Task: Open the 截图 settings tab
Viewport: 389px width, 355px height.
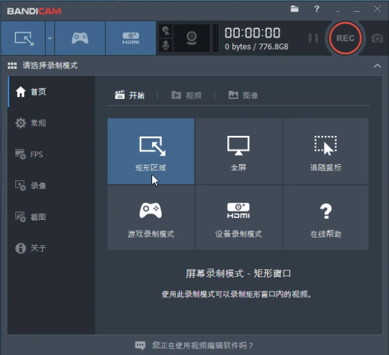Action: (51, 217)
